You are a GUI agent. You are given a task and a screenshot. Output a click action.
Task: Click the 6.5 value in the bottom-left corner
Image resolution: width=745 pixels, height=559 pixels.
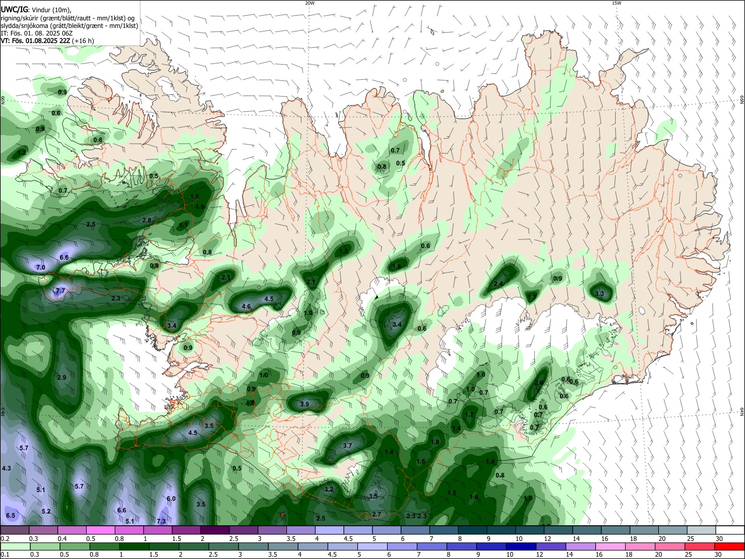click(x=10, y=515)
